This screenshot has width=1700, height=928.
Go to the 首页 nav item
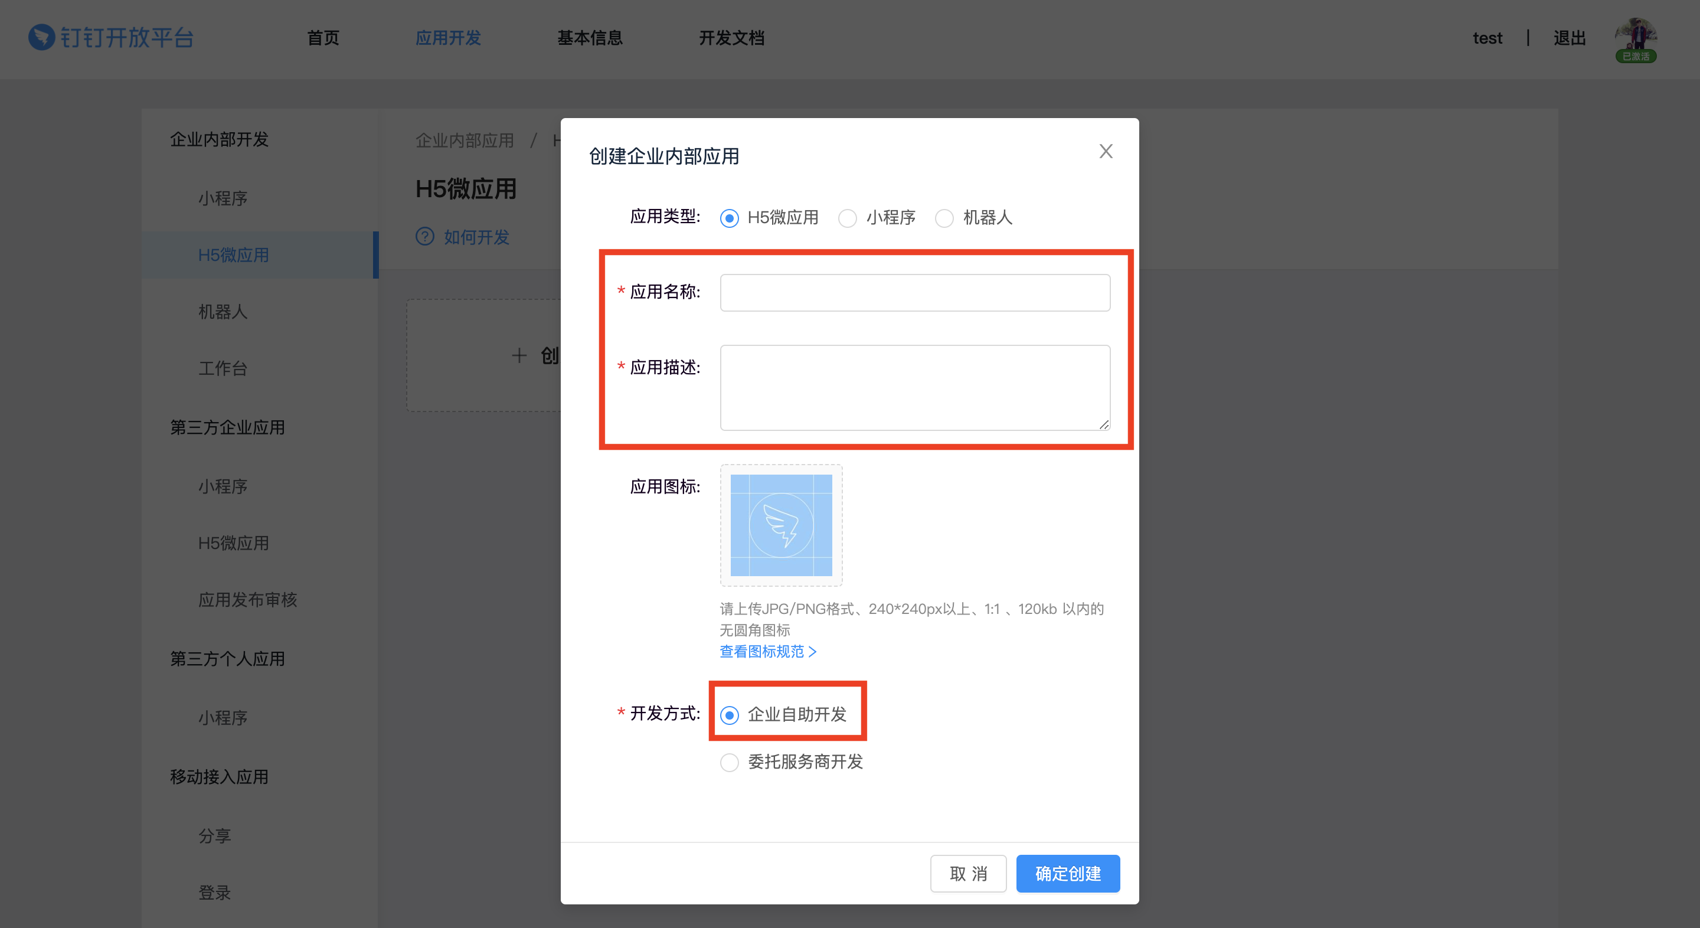[x=323, y=38]
